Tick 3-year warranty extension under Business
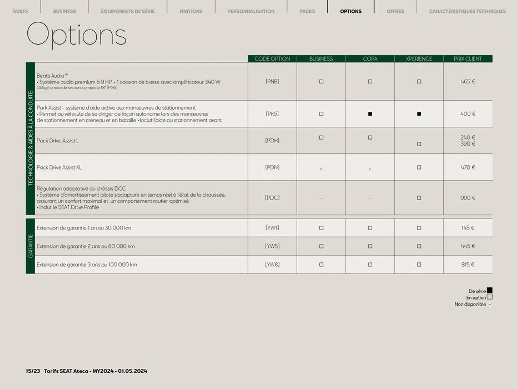The height and width of the screenshot is (389, 518). click(x=321, y=265)
